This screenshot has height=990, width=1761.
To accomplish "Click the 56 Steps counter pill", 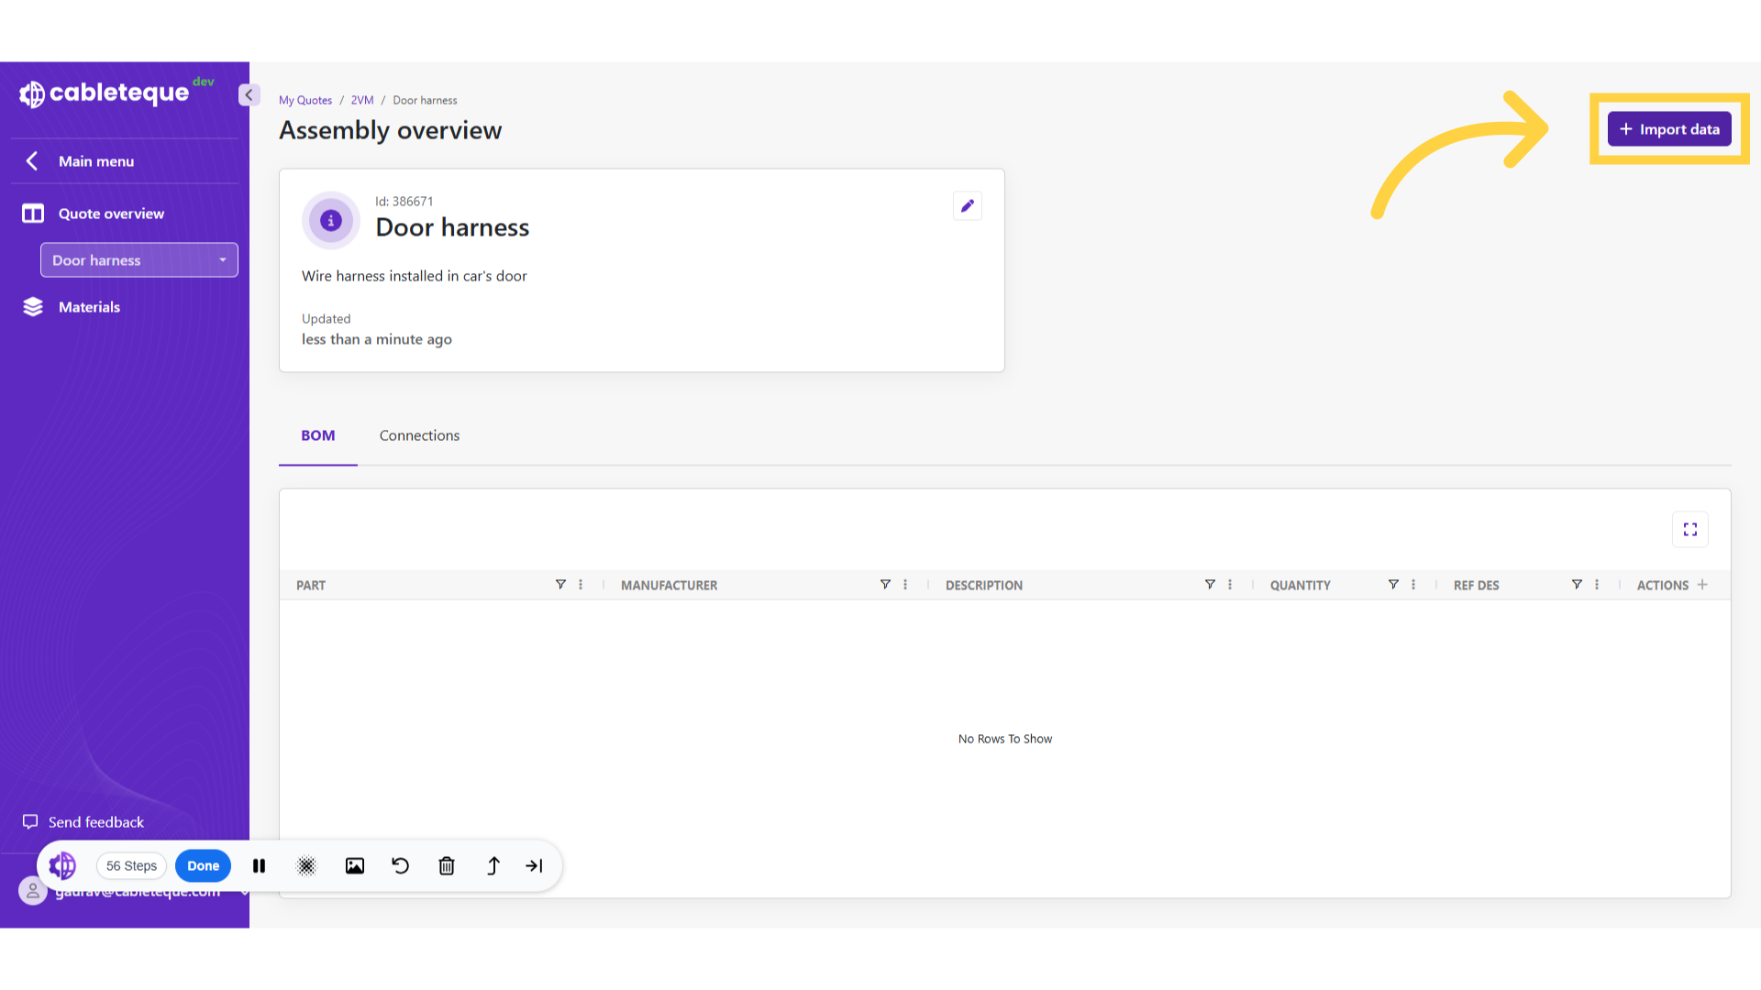I will click(x=130, y=865).
